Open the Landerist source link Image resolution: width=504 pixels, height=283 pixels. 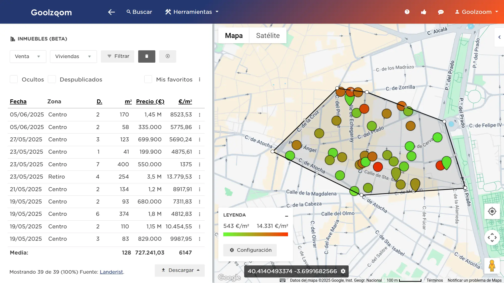coord(111,272)
